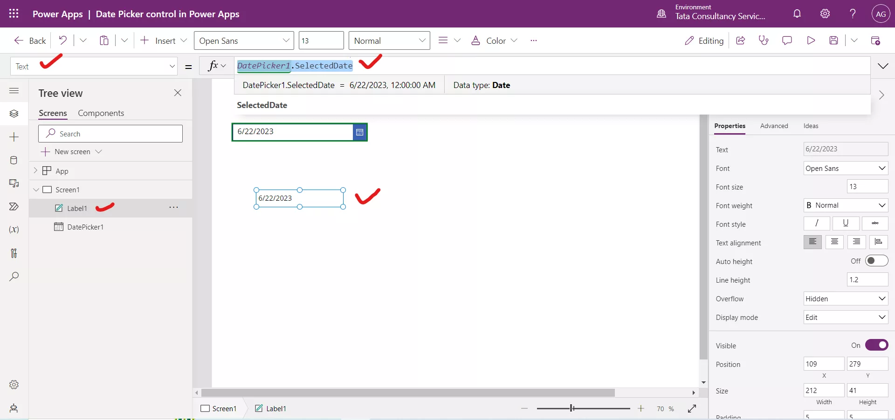The height and width of the screenshot is (420, 895).
Task: Open the Power Automate panel
Action: (x=14, y=206)
